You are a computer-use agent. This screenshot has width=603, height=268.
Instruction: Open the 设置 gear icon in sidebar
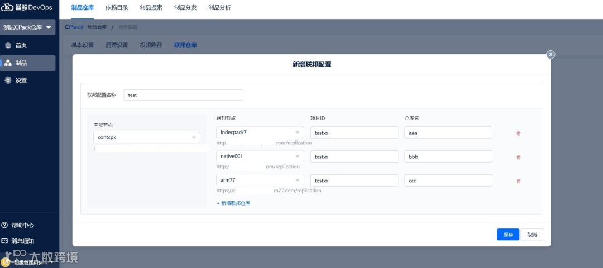point(8,81)
